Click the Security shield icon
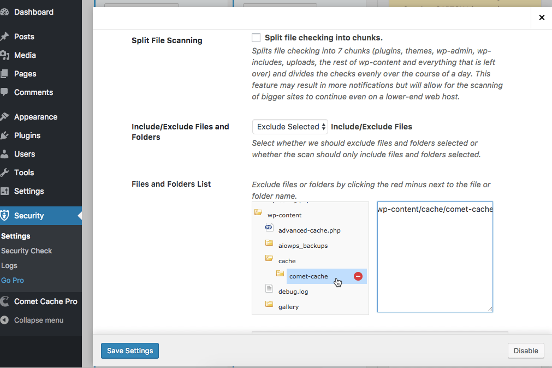Screen dimensions: 552x368 tap(4, 216)
